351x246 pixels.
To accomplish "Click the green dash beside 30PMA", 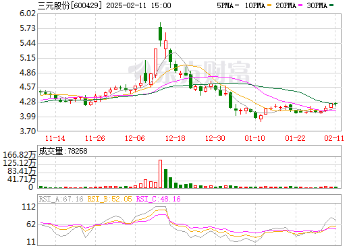I will 331,5.
